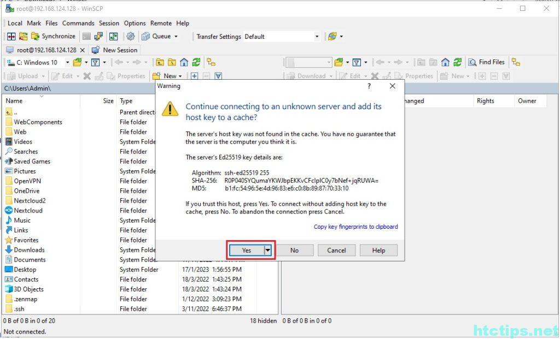Open the Local menu
Screen dimensions: 560x339
(x=15, y=23)
